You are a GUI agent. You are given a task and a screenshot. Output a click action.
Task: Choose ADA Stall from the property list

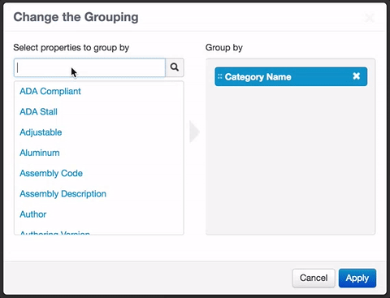(38, 112)
